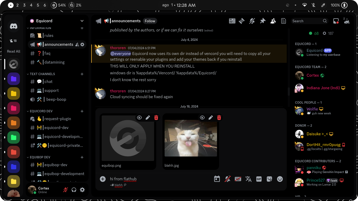
Task: Open user settings gear in user panel
Action: (x=82, y=190)
